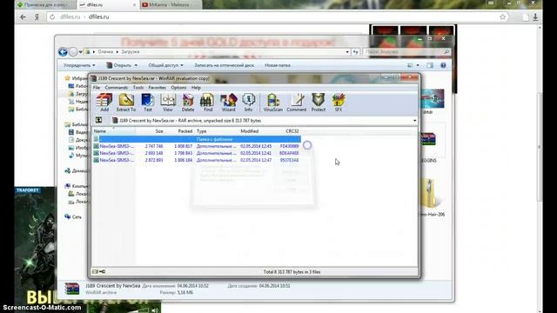Open the Favorites menu in WinRAR
557x313 pixels.
[157, 87]
